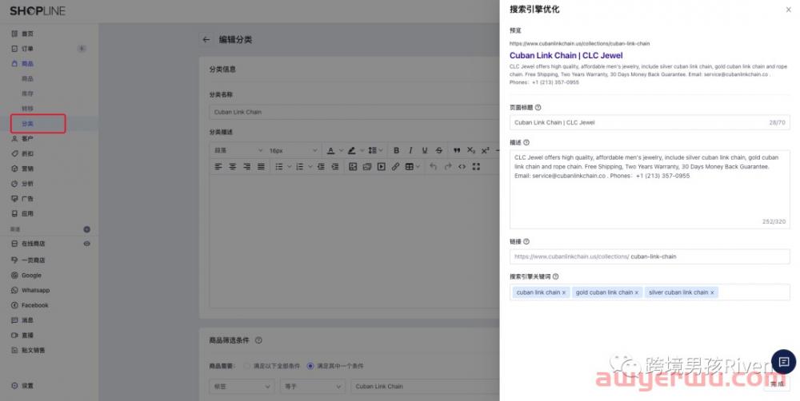This screenshot has width=800, height=401.
Task: Remove the 'gold cuban link chain' keyword tag
Action: click(637, 292)
